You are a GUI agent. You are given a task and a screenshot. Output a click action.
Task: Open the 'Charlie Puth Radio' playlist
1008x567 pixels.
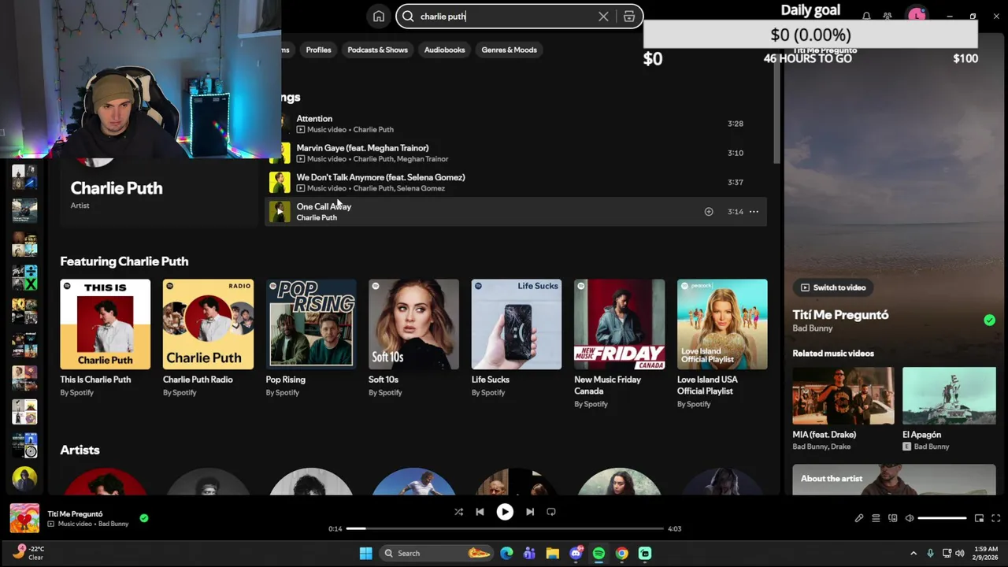point(208,324)
